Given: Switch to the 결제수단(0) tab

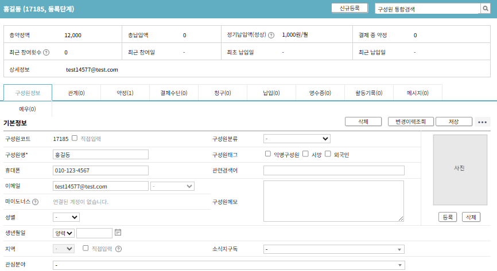Looking at the screenshot, I should tap(174, 93).
